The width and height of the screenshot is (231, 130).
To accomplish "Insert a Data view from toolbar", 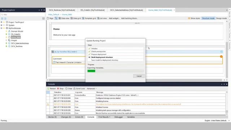I will (64, 18).
